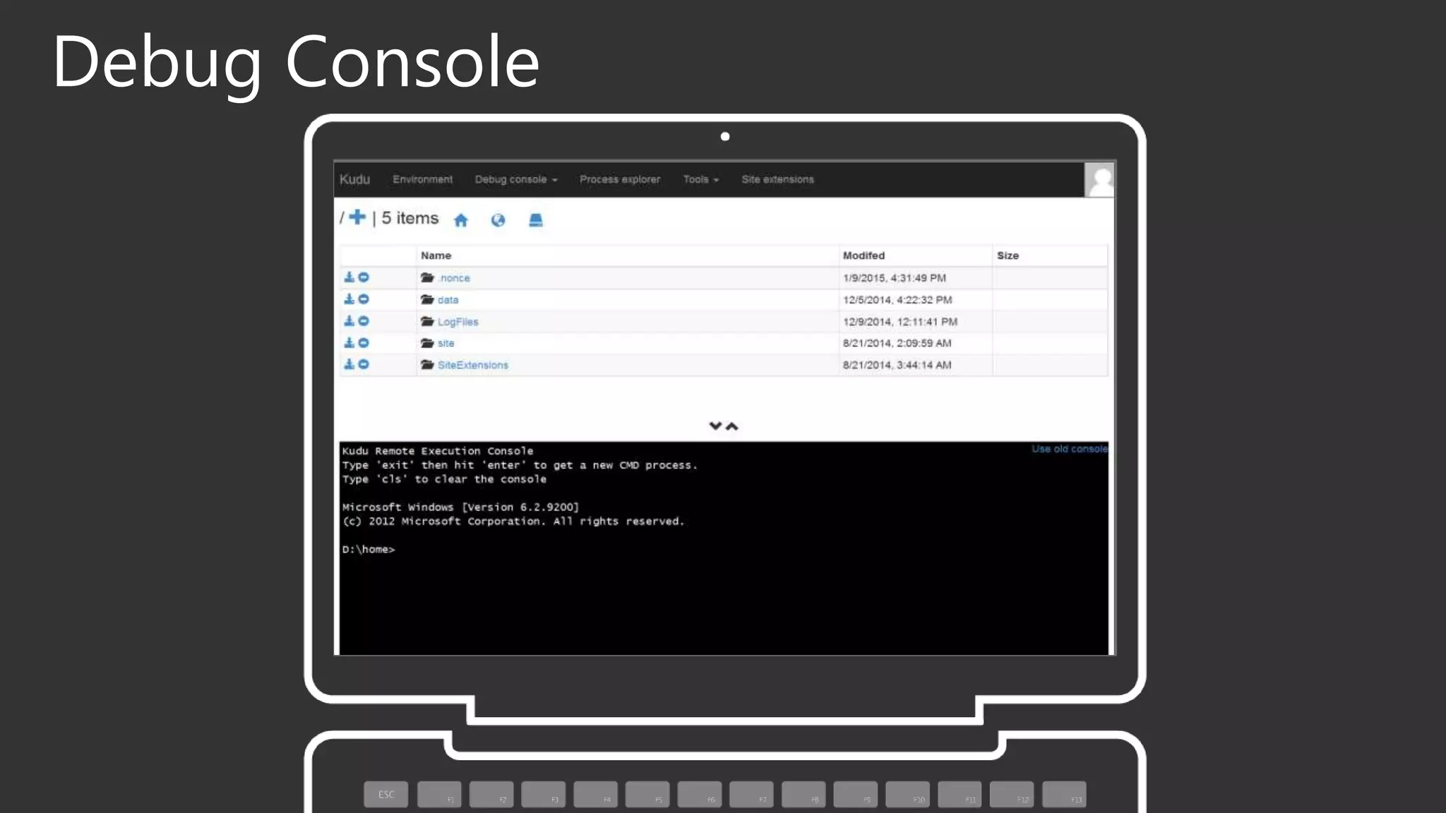
Task: Click the Modifed column header
Action: [x=864, y=255]
